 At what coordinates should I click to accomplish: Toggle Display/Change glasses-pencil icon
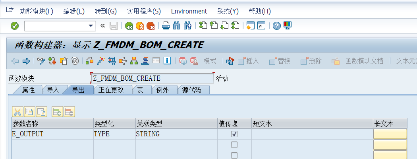41,61
